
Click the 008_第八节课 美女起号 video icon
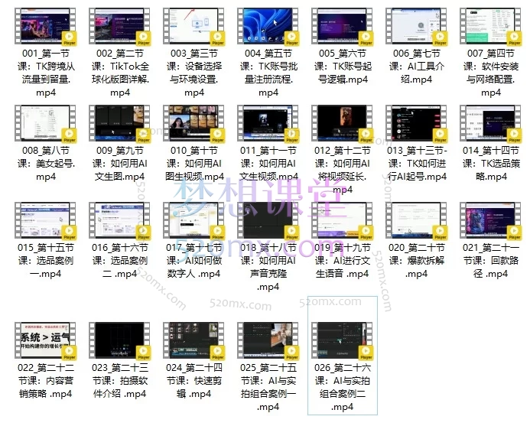pos(45,123)
